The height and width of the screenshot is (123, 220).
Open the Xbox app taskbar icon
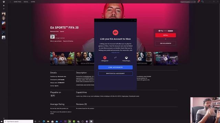[x=78, y=122]
